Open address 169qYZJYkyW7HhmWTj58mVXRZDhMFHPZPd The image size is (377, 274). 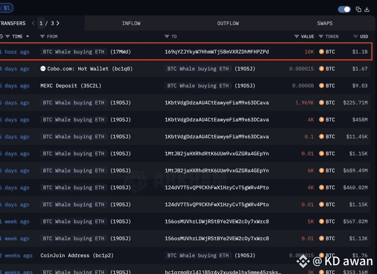(x=217, y=52)
